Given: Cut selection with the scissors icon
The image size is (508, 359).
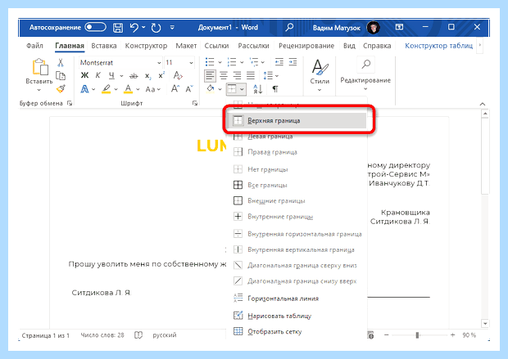Looking at the screenshot, I should 61,62.
